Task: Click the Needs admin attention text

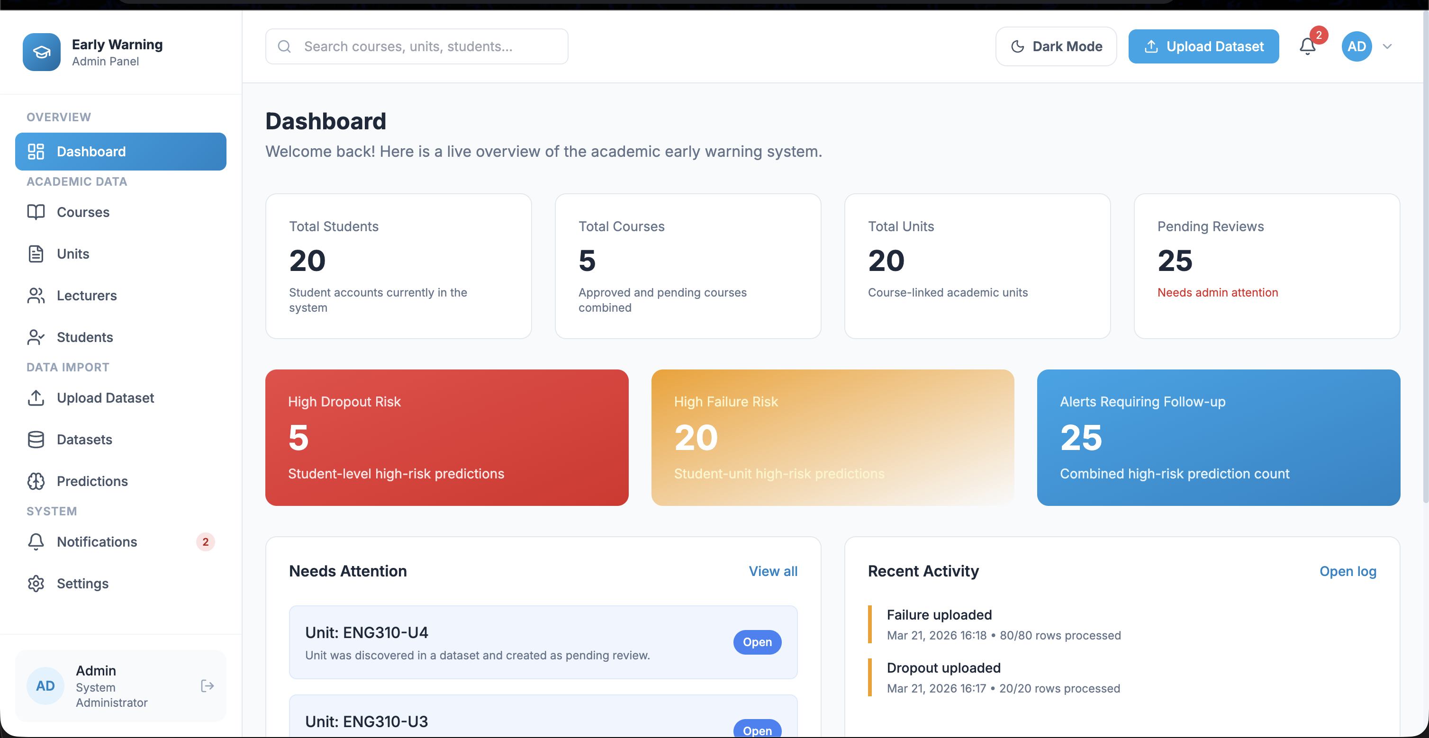Action: [x=1218, y=292]
